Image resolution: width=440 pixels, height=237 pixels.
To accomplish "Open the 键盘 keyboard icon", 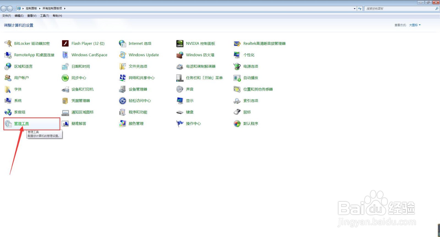I will tap(180, 112).
